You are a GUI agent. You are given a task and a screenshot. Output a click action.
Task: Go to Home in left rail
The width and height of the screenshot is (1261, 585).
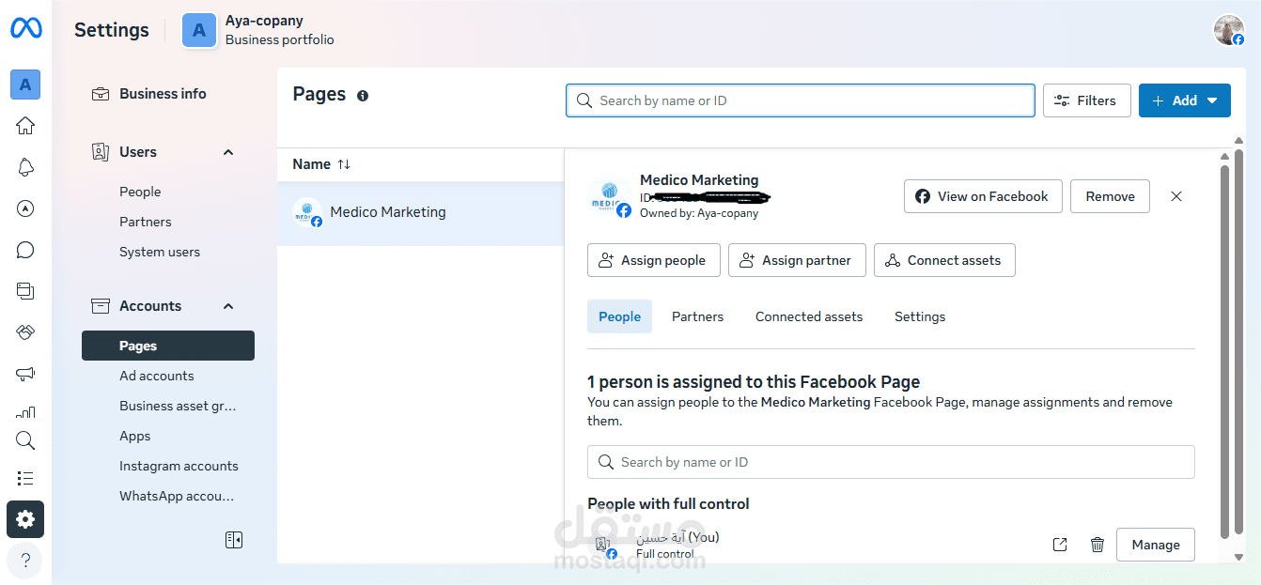(x=25, y=126)
